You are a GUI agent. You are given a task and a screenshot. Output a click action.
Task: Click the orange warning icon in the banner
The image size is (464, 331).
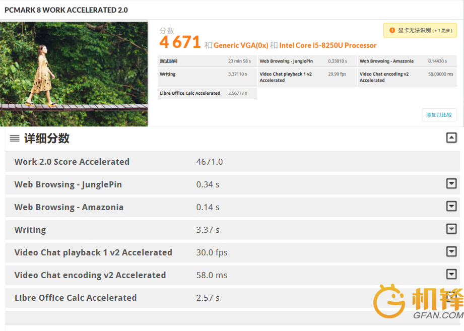pos(392,30)
